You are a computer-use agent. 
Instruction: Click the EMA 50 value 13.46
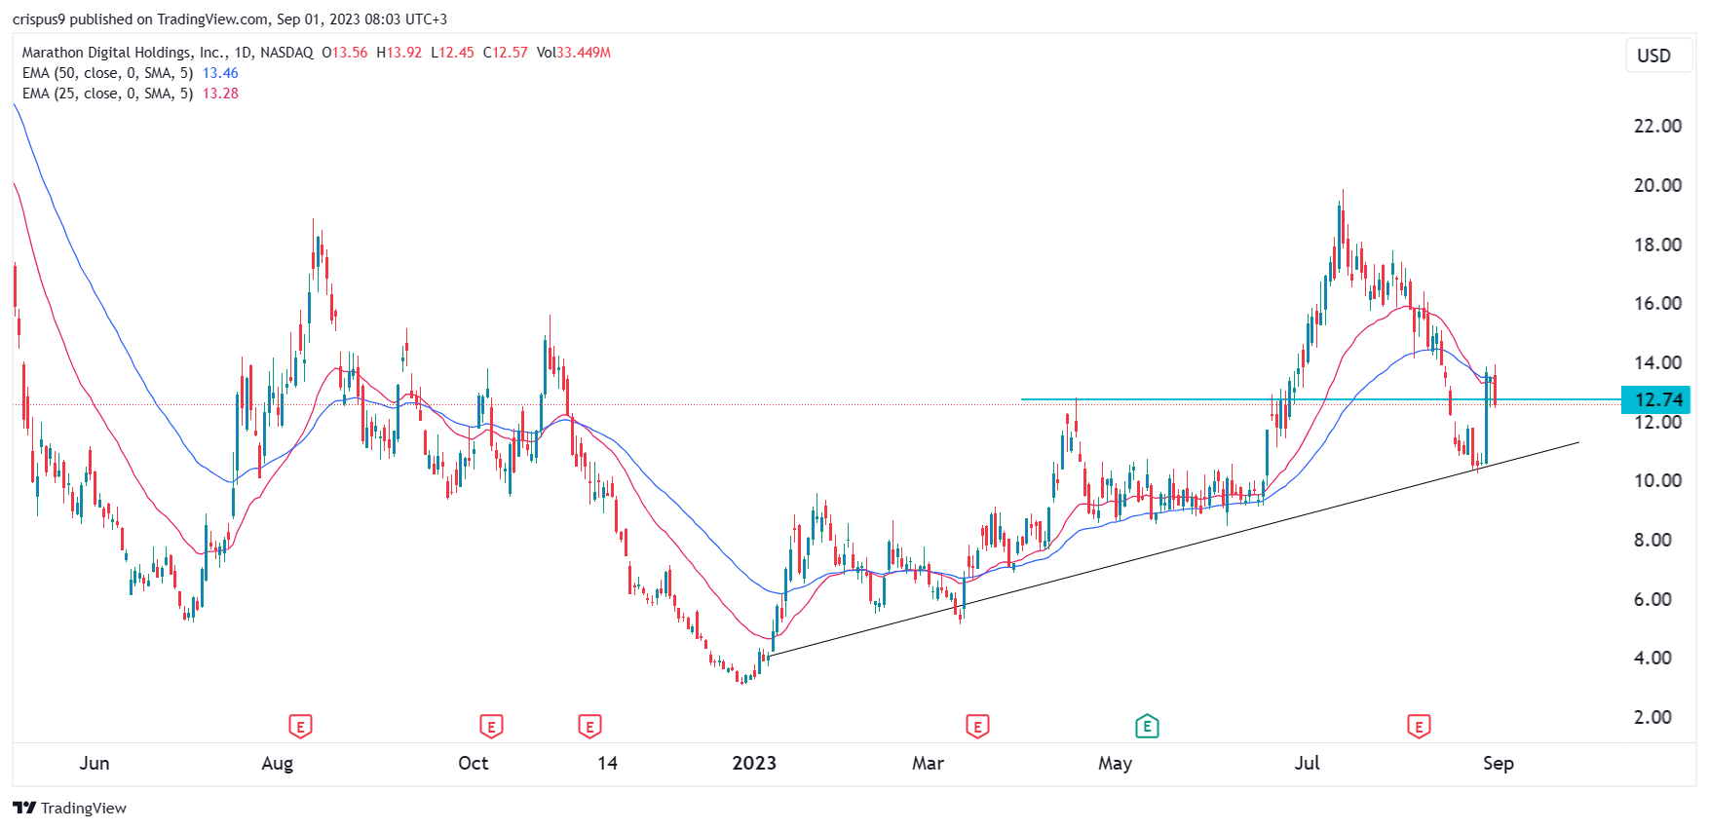click(x=220, y=73)
